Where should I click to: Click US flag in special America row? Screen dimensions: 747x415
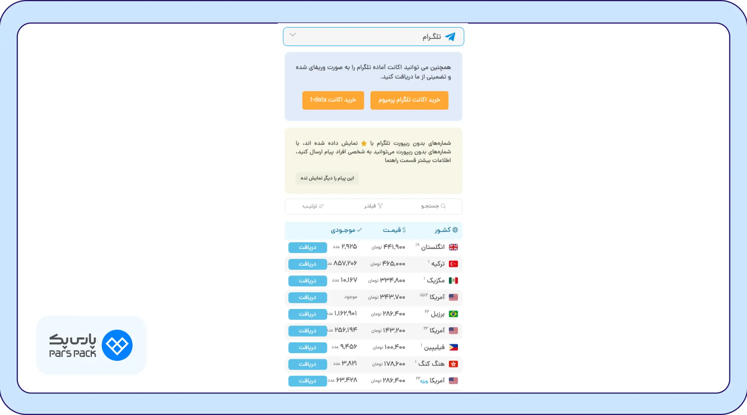tap(453, 380)
